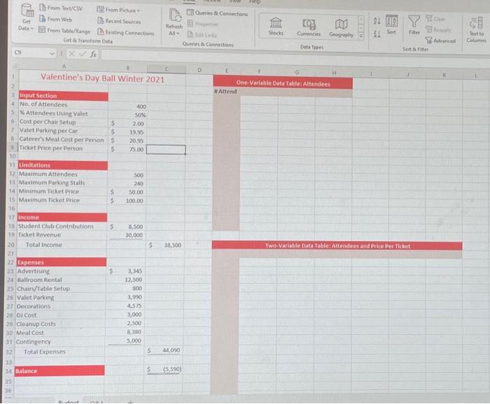Convert to Geography data type

point(342,29)
